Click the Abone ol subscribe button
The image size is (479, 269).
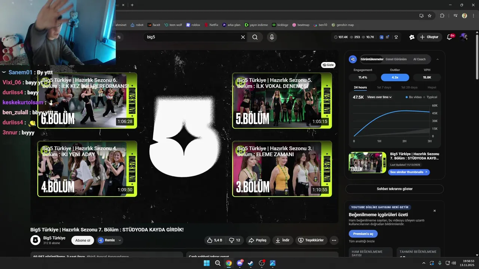(83, 240)
